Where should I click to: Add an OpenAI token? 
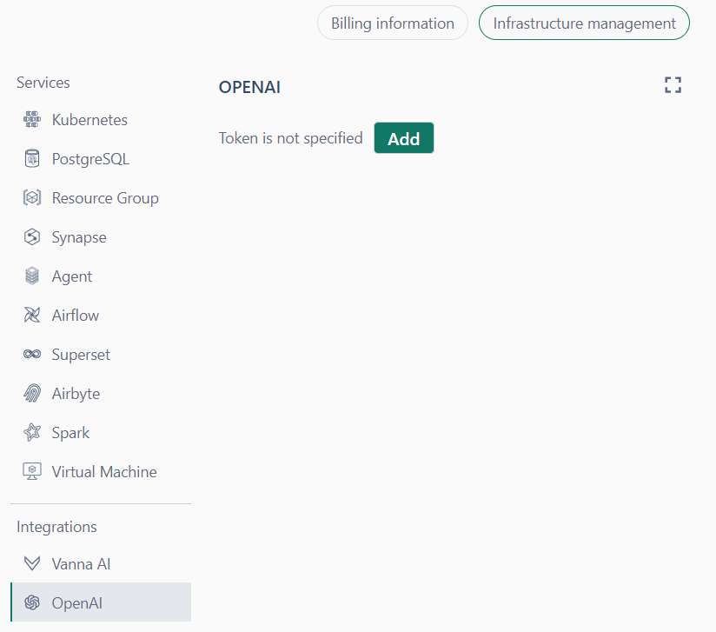point(404,138)
